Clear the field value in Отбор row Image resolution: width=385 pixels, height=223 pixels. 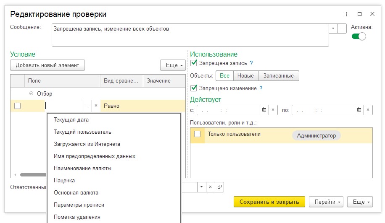click(x=96, y=106)
